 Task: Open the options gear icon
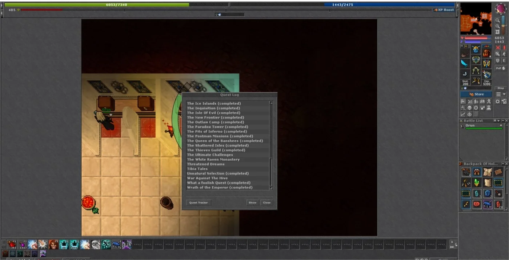(498, 101)
